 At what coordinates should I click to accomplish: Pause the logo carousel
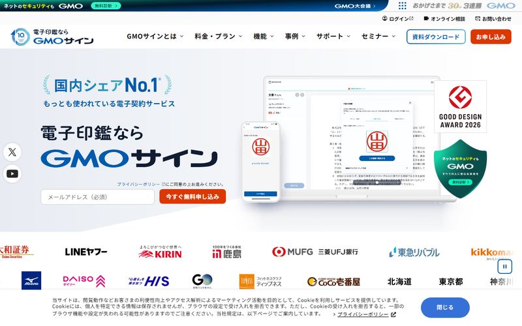click(504, 267)
